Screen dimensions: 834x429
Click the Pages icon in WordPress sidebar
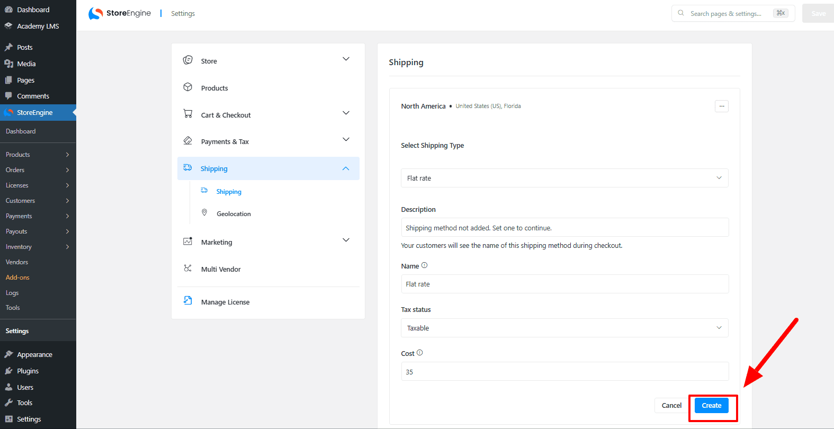[8, 80]
